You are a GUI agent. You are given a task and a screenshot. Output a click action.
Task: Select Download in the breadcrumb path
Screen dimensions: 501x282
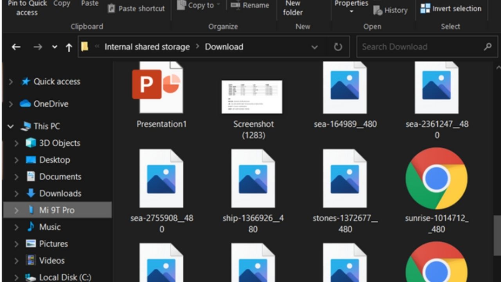[224, 47]
